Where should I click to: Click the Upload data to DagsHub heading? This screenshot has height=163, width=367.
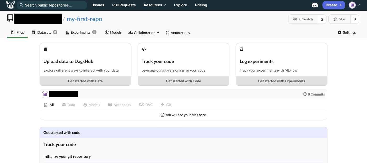[68, 61]
